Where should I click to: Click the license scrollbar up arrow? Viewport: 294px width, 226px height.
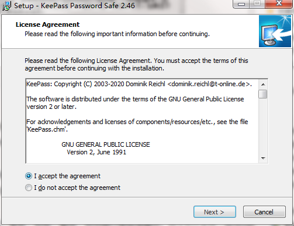263,84
